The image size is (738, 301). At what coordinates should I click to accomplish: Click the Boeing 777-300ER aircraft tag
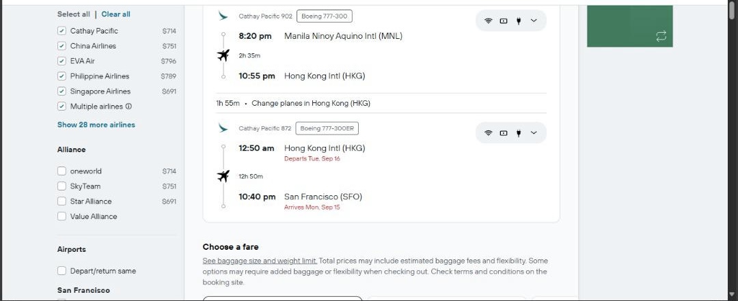(x=327, y=128)
